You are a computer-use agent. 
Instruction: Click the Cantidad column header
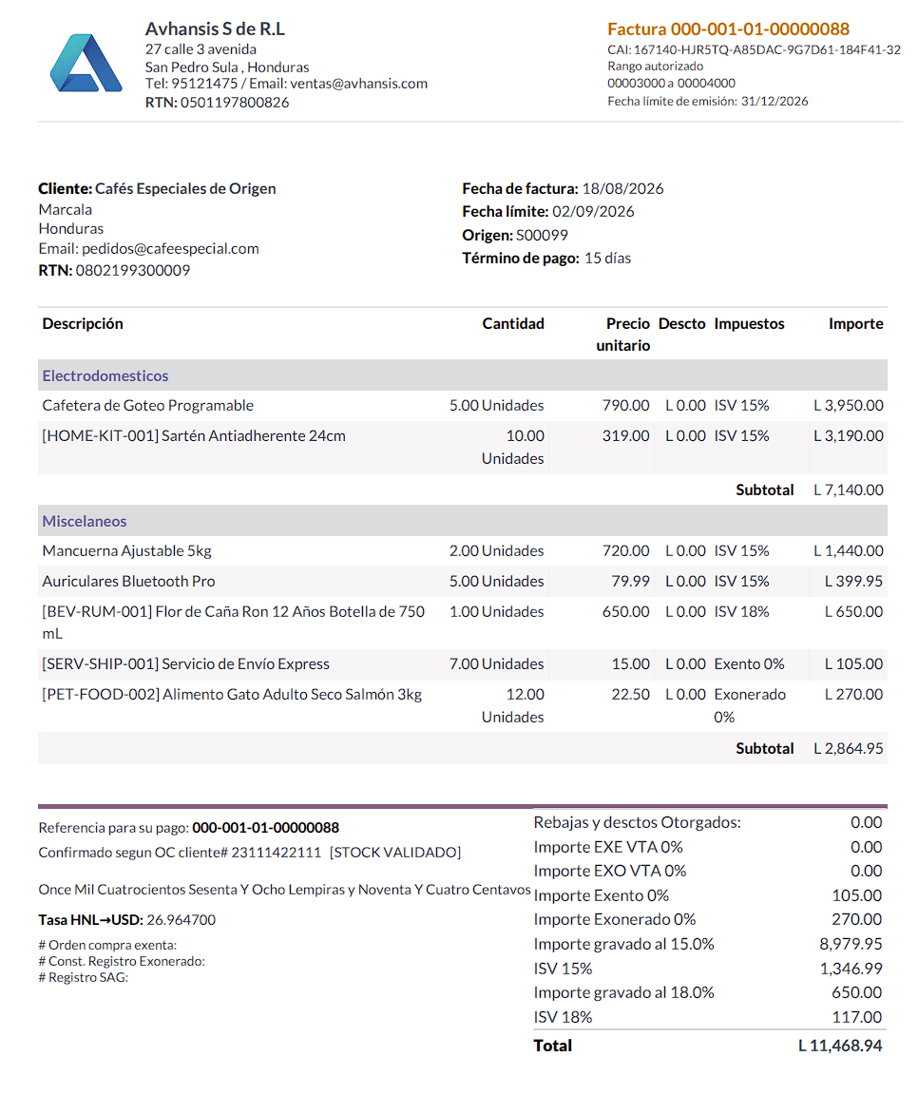point(513,324)
